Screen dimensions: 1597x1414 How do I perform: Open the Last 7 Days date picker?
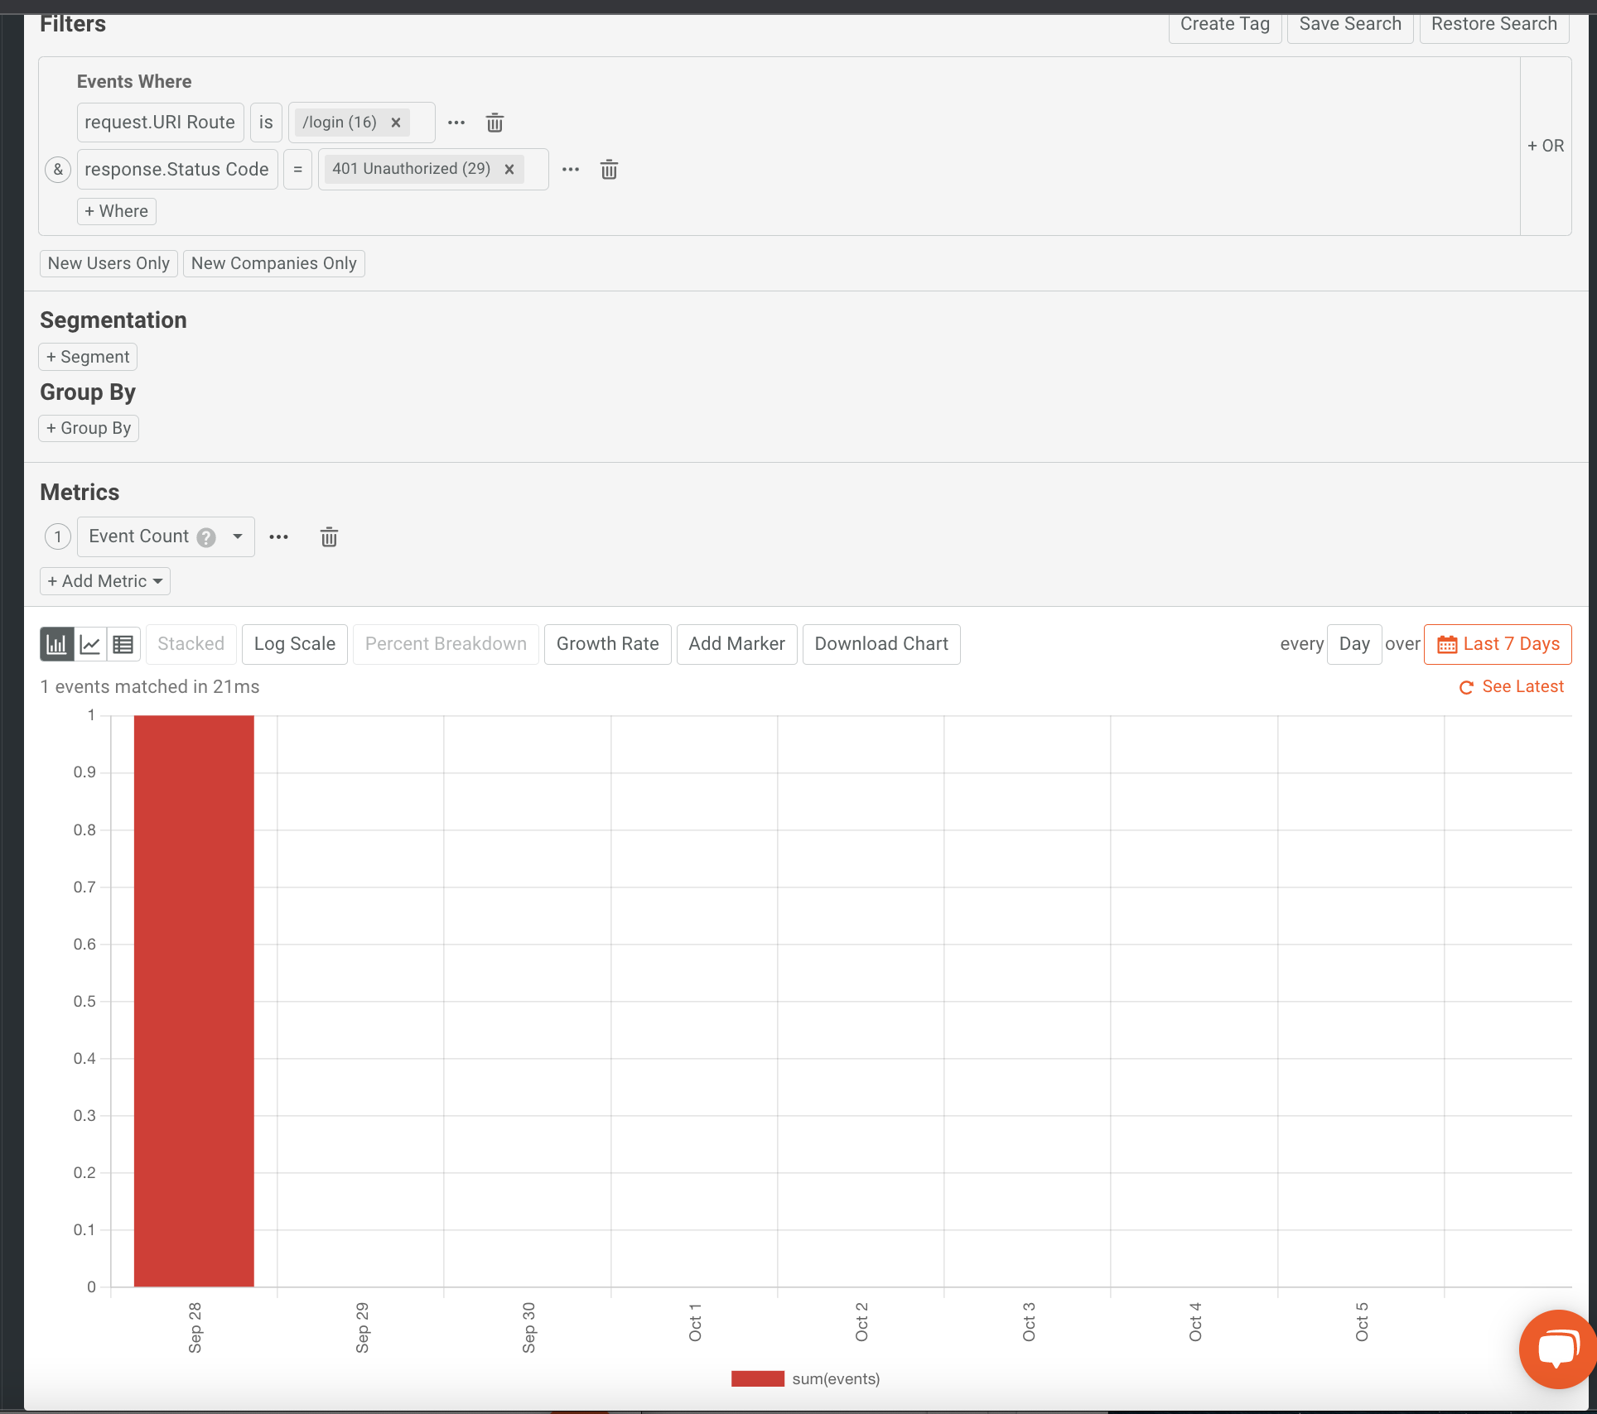click(1498, 644)
